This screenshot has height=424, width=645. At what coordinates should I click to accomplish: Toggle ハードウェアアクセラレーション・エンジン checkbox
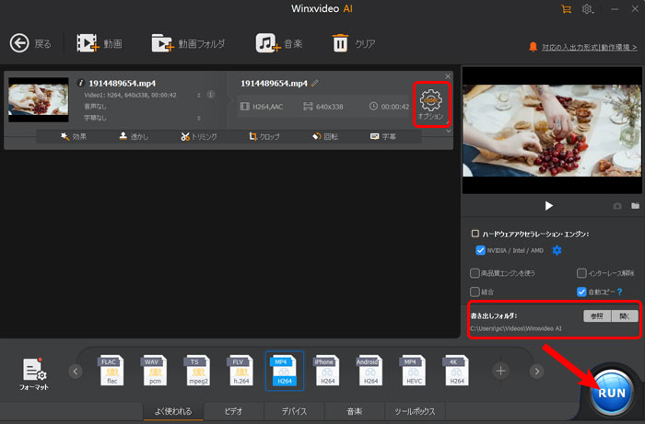coord(475,234)
